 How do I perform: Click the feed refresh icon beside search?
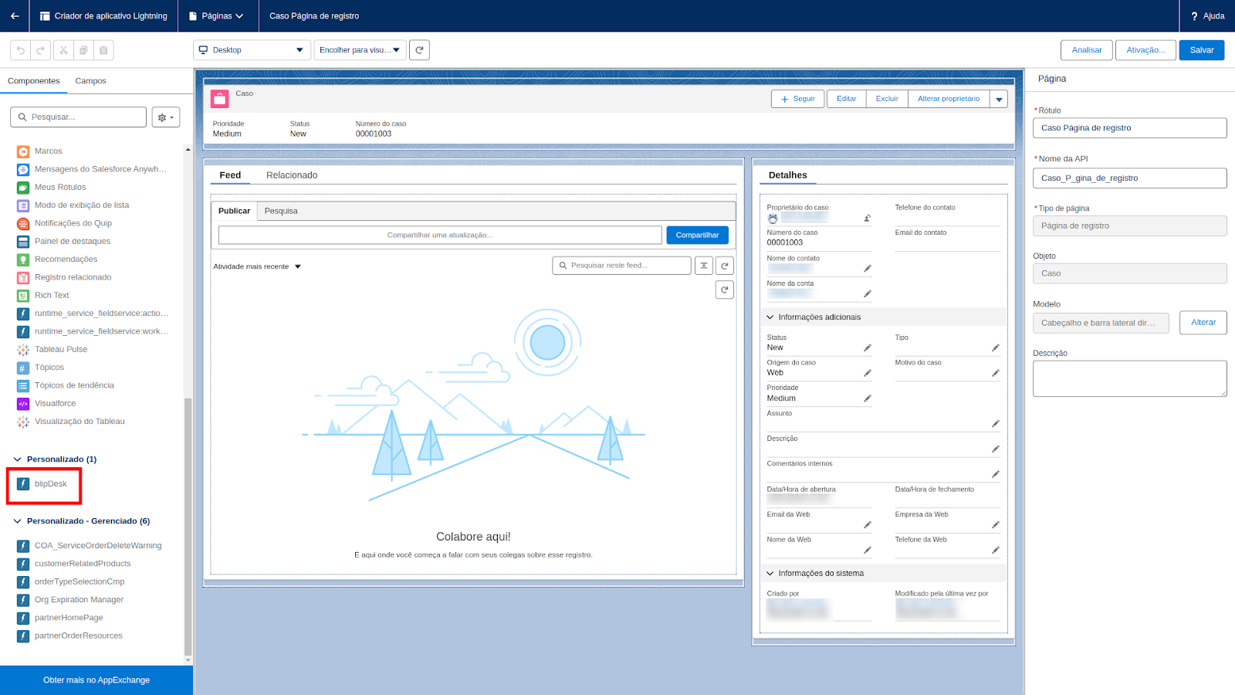point(724,266)
